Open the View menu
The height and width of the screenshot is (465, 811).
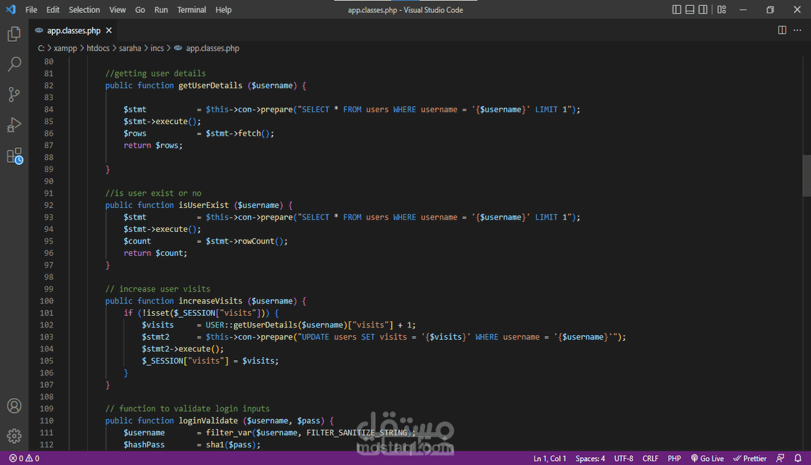(x=118, y=10)
